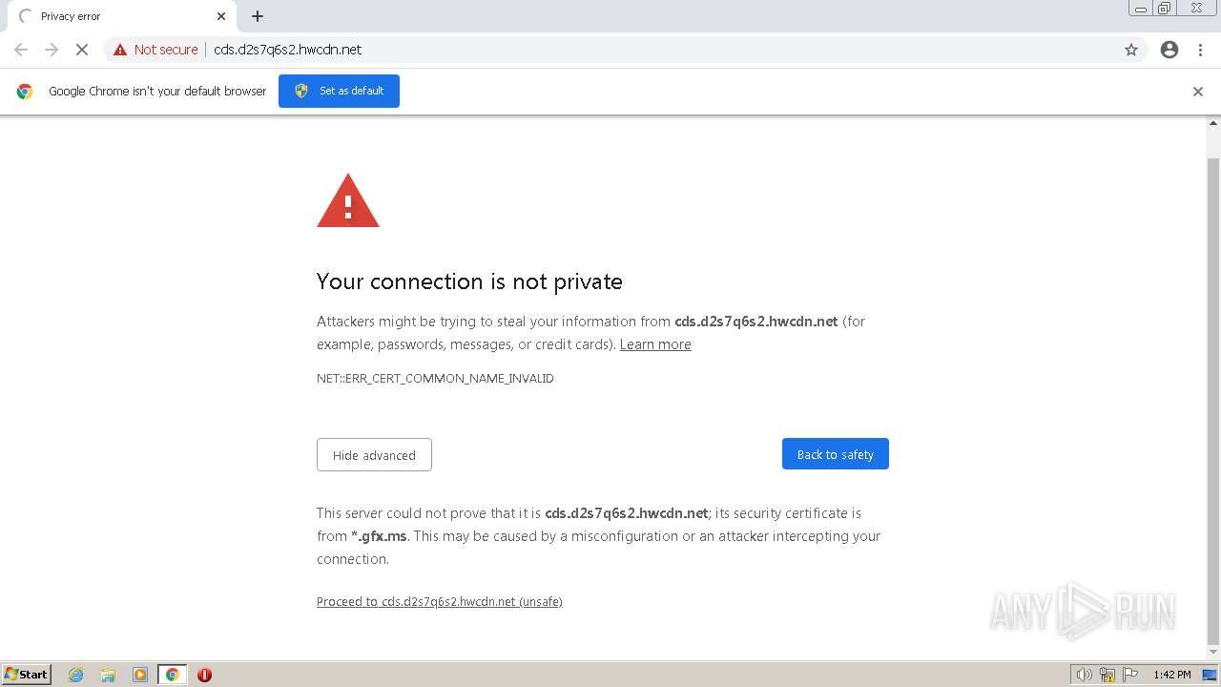The height and width of the screenshot is (687, 1221).
Task: Bookmark this page with the star icon
Action: (1131, 50)
